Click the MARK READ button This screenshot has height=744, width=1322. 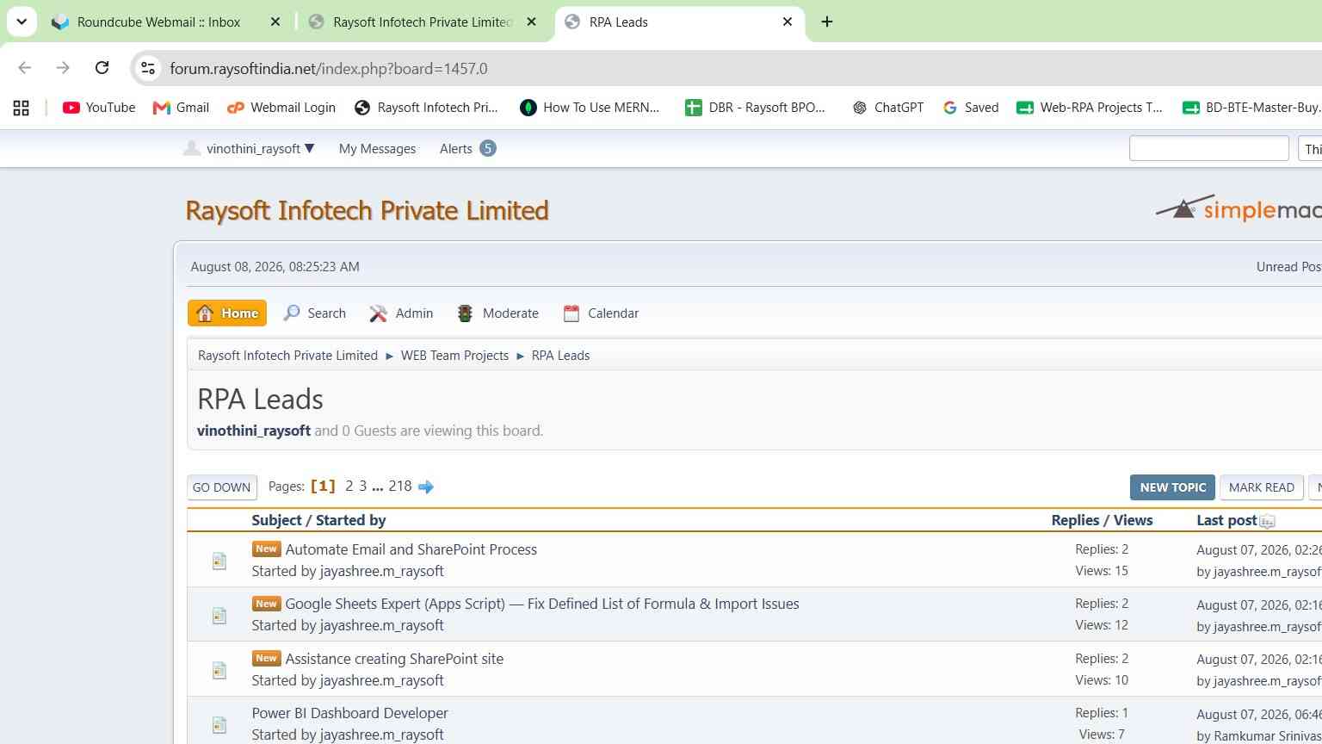click(x=1261, y=487)
